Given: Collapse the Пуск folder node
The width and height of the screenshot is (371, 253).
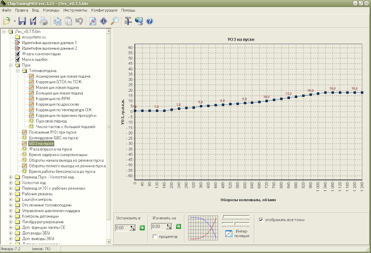Looking at the screenshot, I should pyautogui.click(x=11, y=65).
